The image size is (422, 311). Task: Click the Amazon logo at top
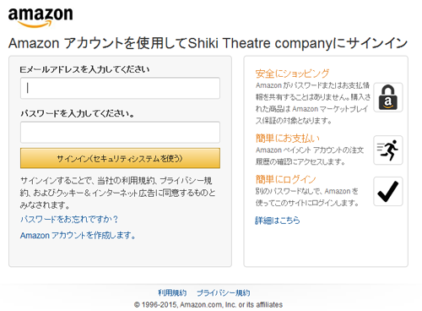pyautogui.click(x=41, y=18)
